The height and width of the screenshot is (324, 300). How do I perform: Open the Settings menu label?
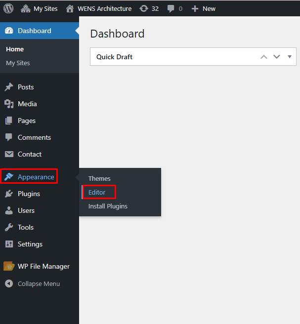click(x=30, y=244)
